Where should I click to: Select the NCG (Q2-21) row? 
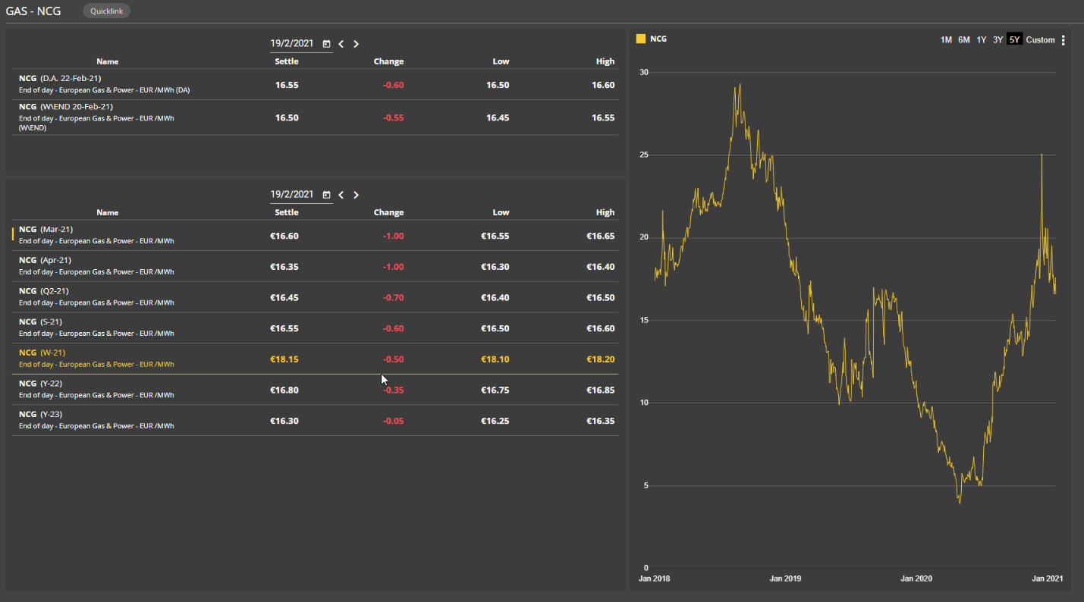(316, 297)
